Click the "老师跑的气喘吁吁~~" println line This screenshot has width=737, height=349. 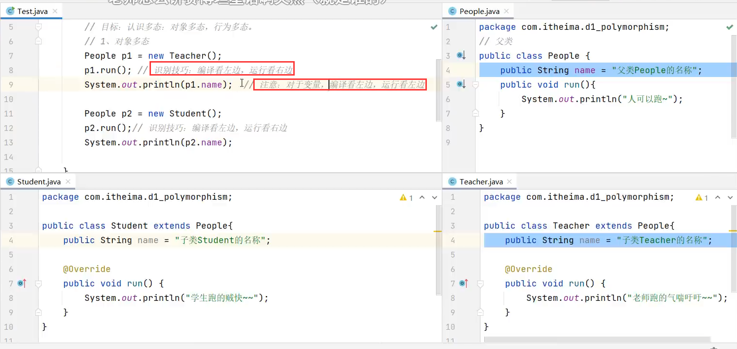click(x=627, y=298)
